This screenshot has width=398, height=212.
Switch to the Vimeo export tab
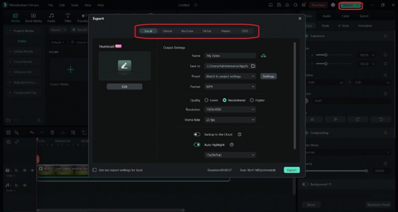coord(226,31)
